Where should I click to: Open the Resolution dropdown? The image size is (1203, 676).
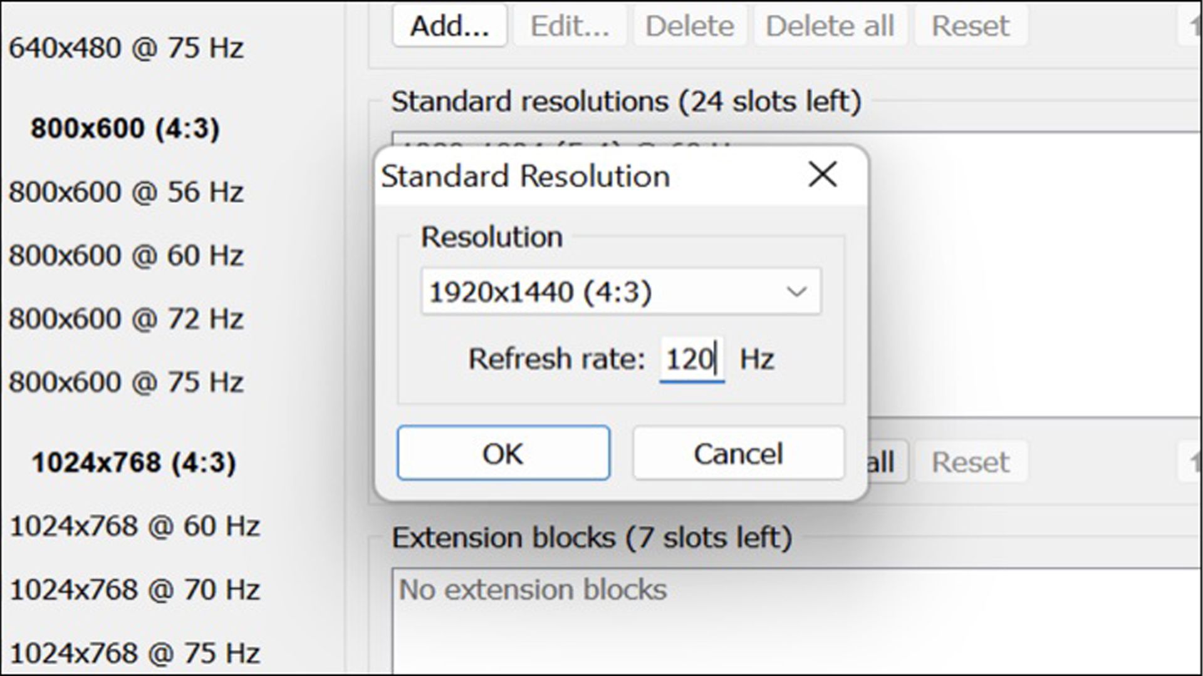tap(797, 290)
